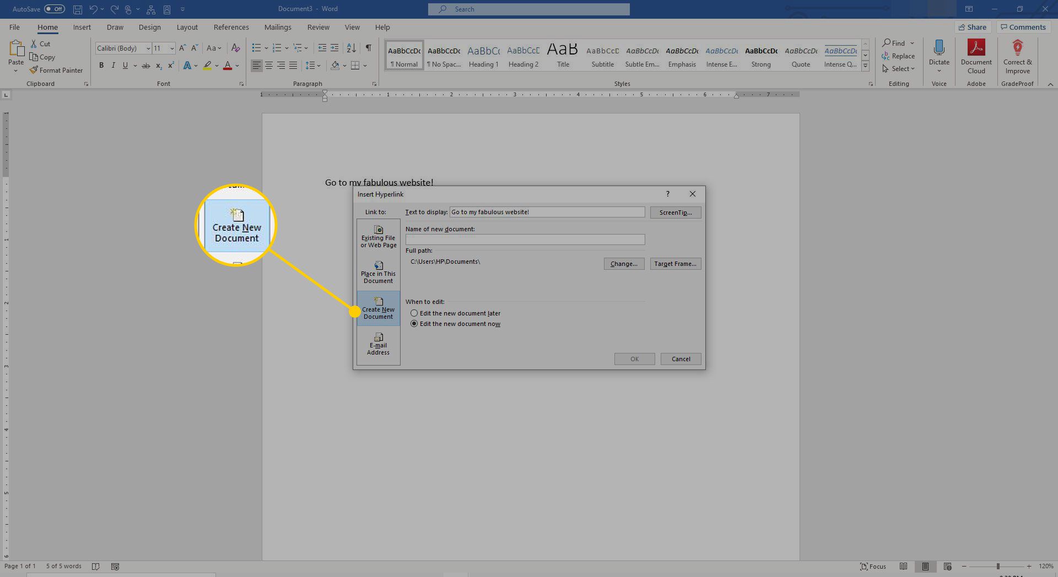
Task: Click Change... path button
Action: [x=624, y=264]
